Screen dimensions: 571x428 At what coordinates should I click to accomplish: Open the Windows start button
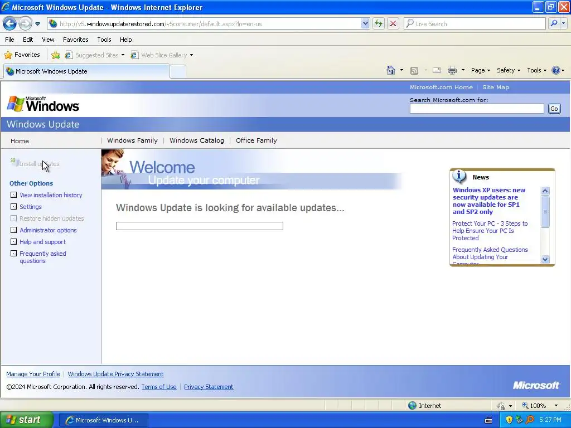(x=27, y=420)
